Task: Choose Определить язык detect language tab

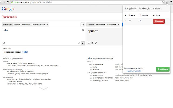Action: pyautogui.click(x=38, y=25)
